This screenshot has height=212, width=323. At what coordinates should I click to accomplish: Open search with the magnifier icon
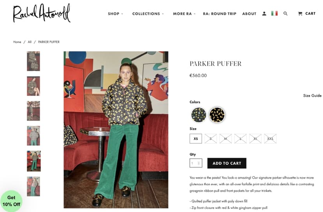pos(285,14)
